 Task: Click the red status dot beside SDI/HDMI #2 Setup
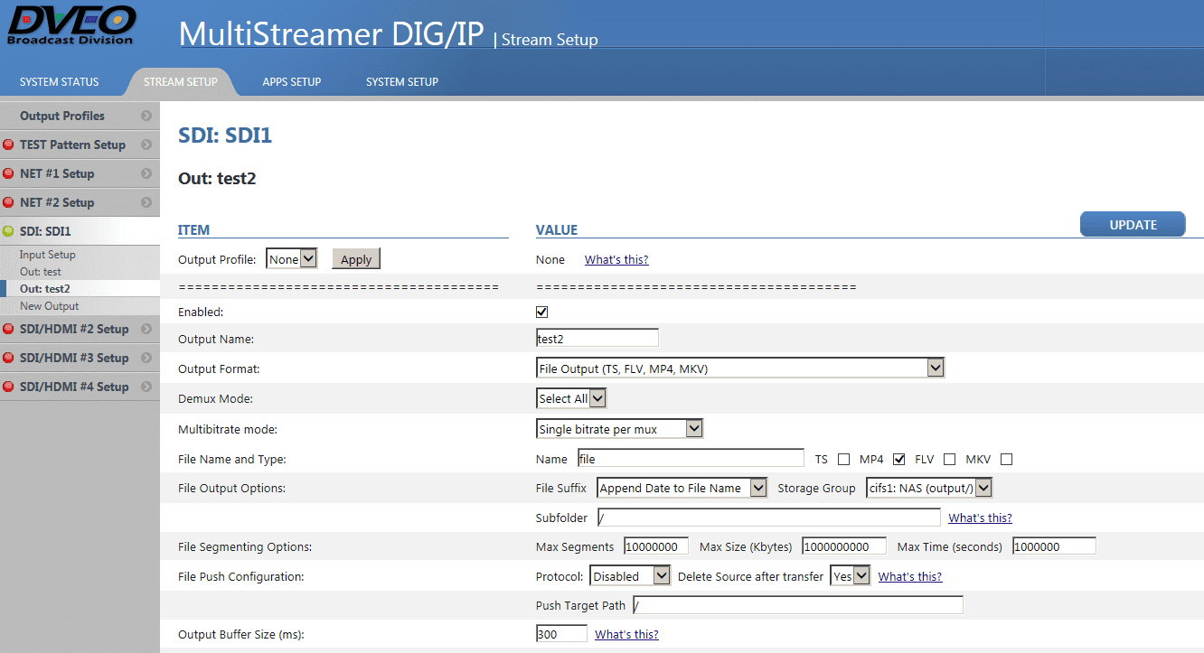point(8,329)
